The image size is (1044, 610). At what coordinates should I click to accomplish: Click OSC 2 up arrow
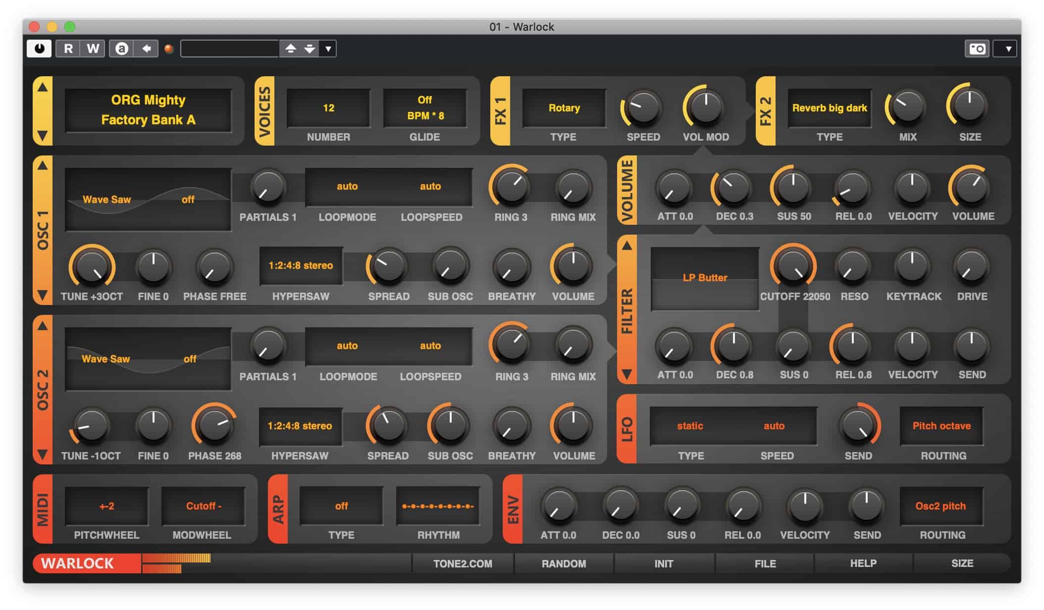[x=43, y=326]
